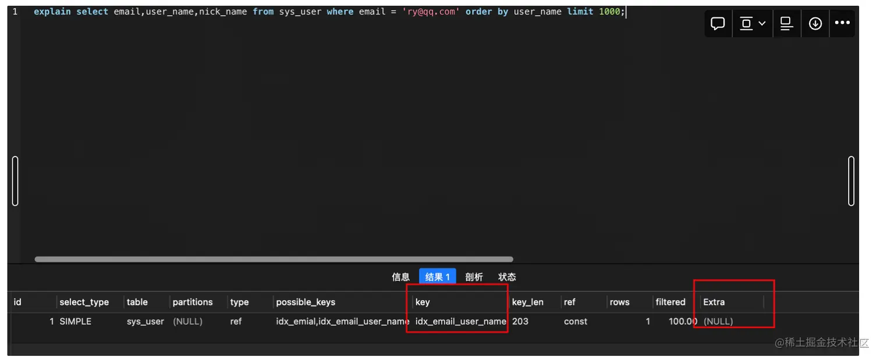Open the 剖析 tab

pyautogui.click(x=474, y=277)
